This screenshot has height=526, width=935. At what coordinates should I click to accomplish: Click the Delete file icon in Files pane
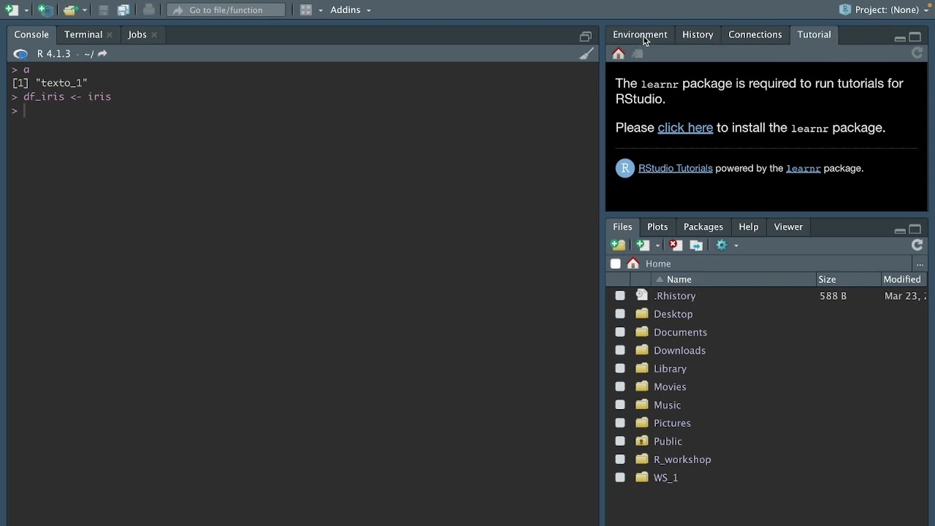click(675, 245)
